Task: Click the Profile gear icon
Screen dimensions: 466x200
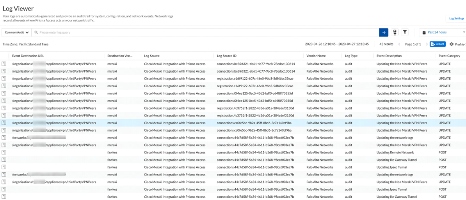Action: coord(452,44)
